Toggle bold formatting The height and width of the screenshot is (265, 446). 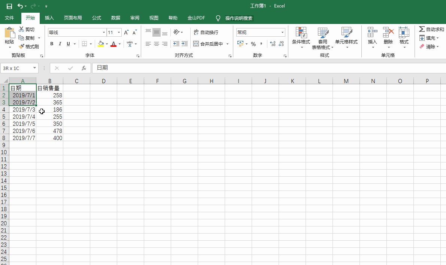[52, 44]
